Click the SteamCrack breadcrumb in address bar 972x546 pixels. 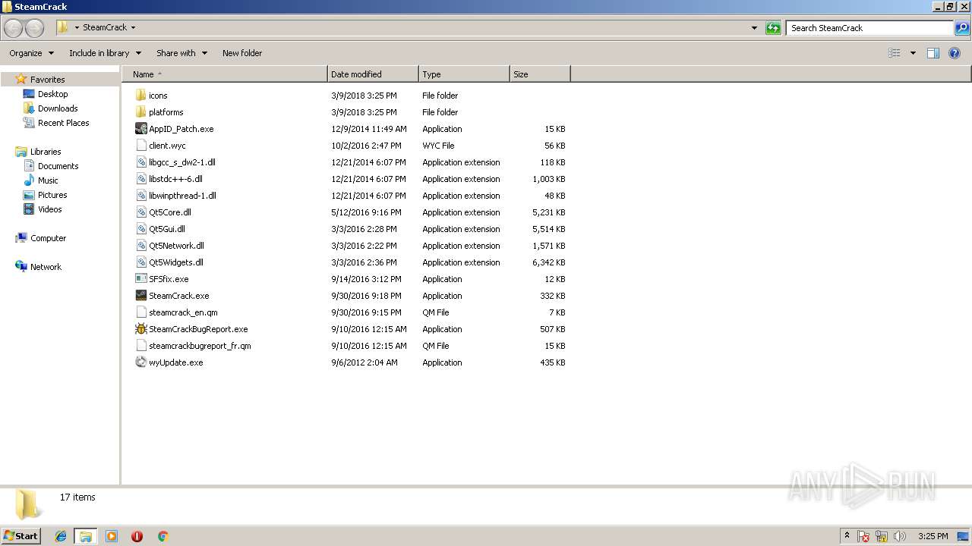105,28
